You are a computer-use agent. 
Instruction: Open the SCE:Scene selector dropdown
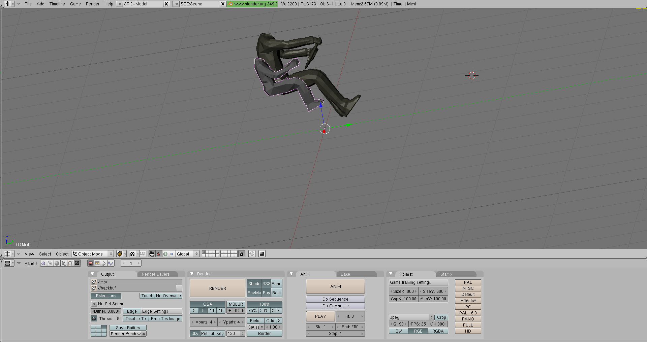tap(176, 4)
